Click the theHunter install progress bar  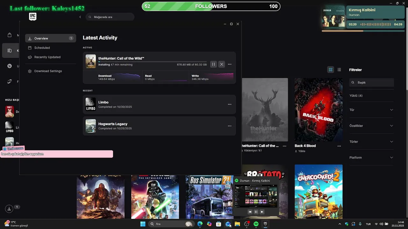[152, 62]
